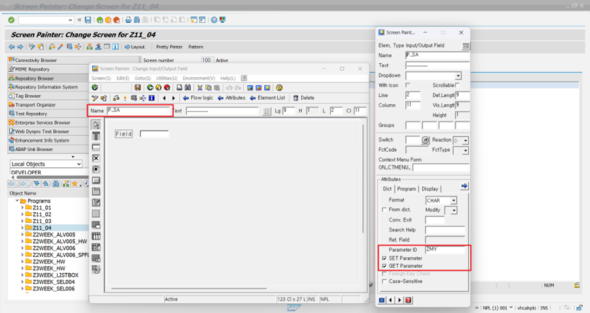
Task: Expand the Z11_01 program node
Action: [22, 208]
